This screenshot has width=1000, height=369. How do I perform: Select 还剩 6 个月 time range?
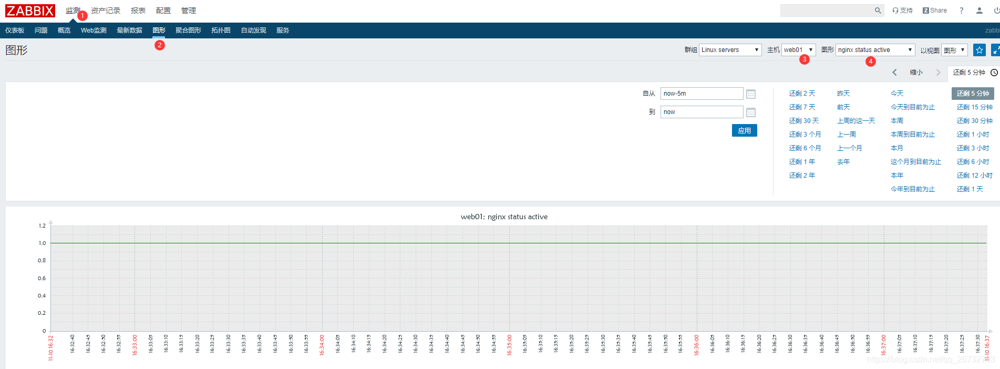805,148
